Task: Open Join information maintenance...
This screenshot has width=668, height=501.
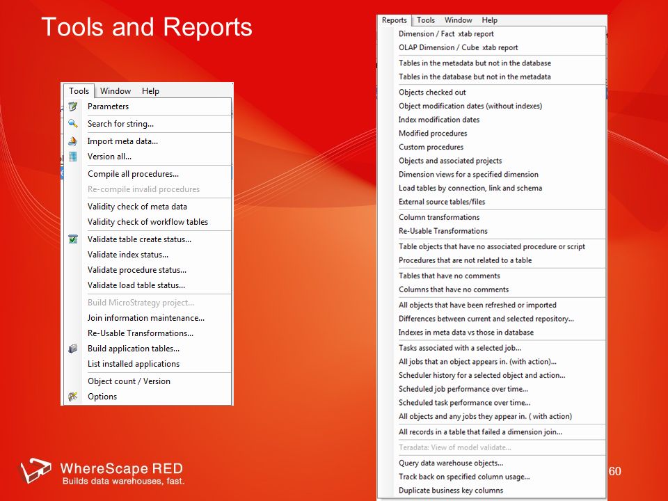Action: (x=148, y=318)
